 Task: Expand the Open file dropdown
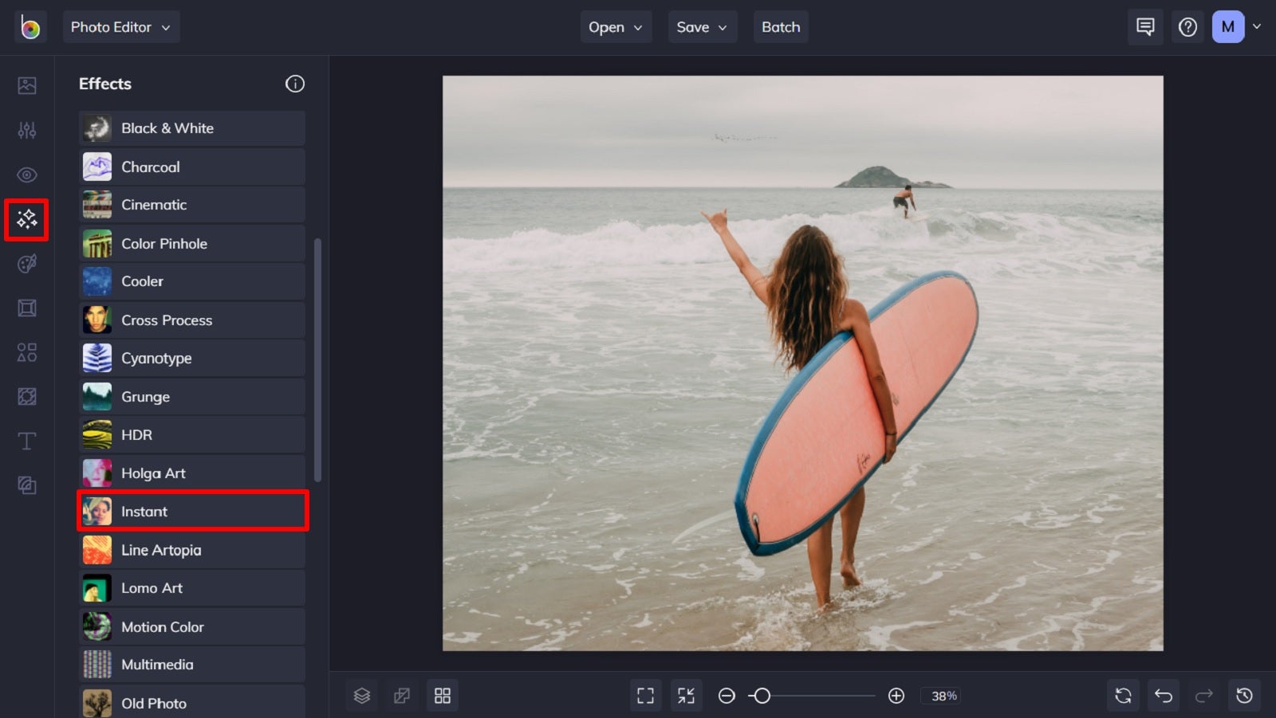point(615,26)
